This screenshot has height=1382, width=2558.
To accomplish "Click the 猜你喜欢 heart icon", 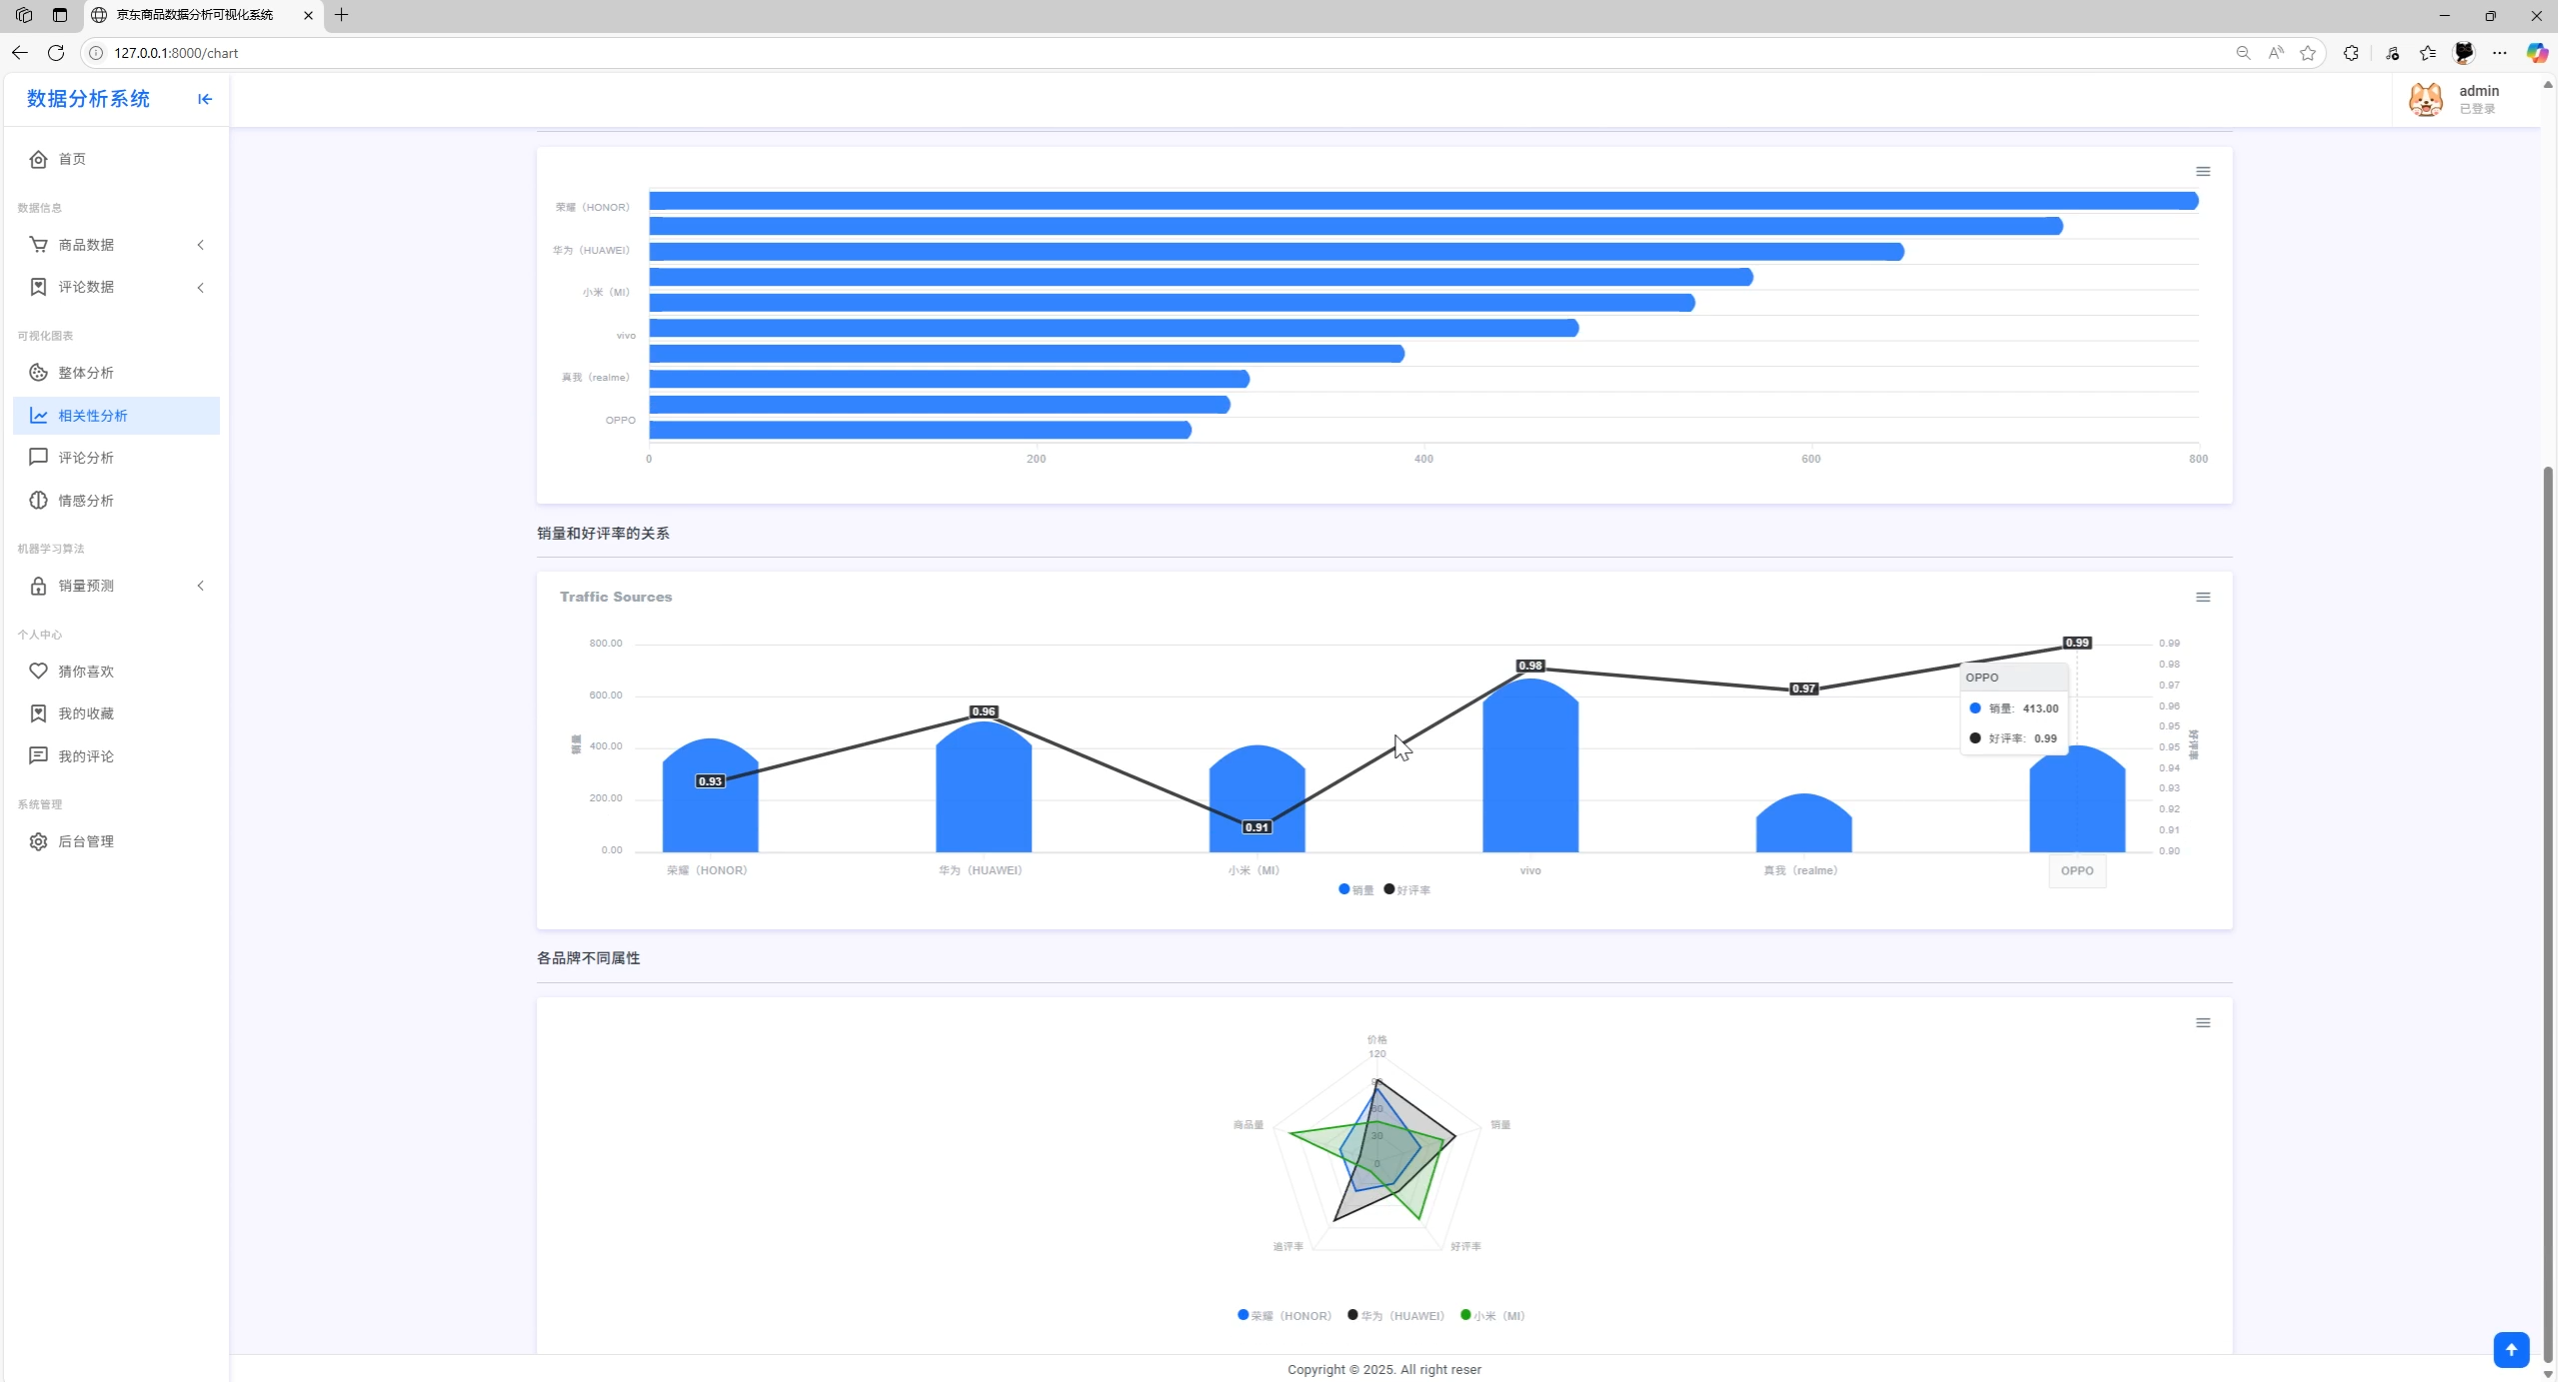I will (38, 672).
